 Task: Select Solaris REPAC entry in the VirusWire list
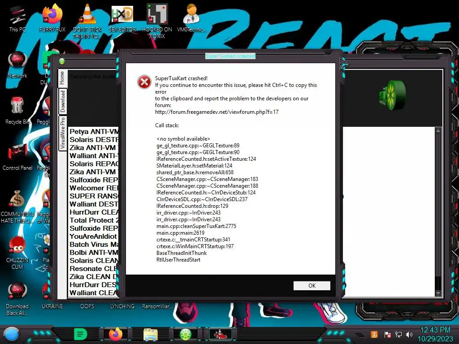(x=94, y=164)
